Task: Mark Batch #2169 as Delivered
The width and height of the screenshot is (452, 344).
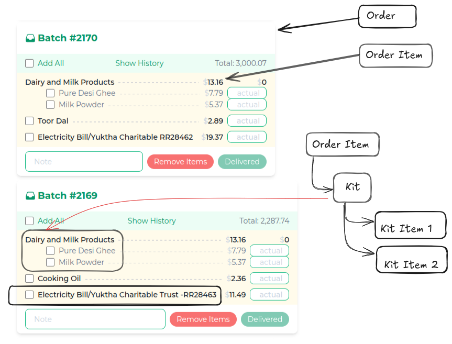Action: click(264, 319)
